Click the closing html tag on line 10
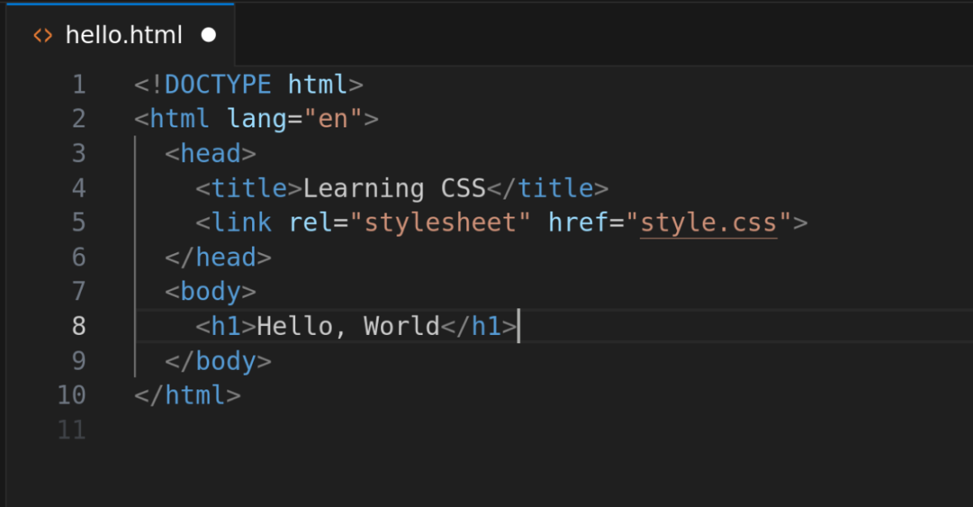 (x=186, y=394)
